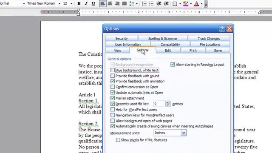This screenshot has height=153, width=272.
Task: Switch to the View tab
Action: pyautogui.click(x=118, y=51)
